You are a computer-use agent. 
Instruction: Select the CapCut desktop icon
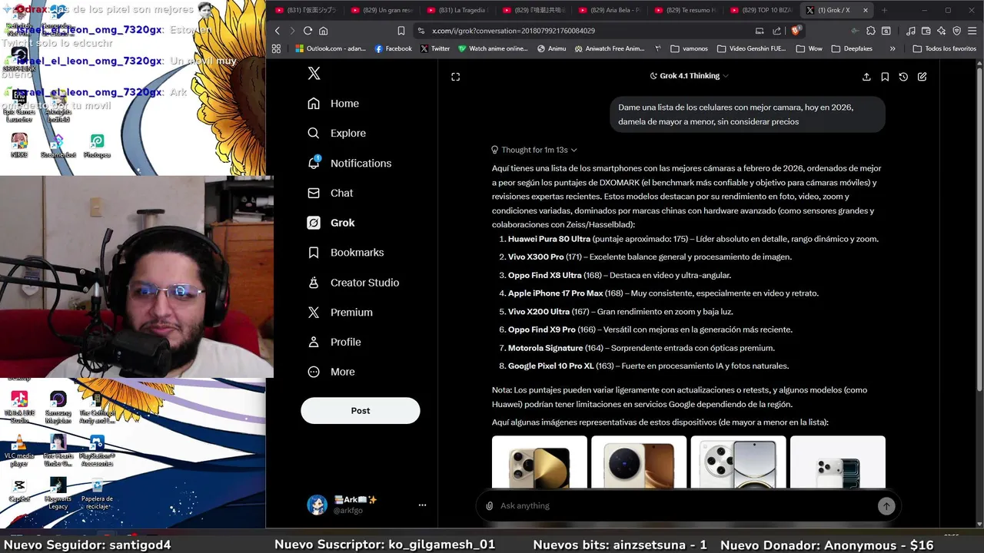pyautogui.click(x=19, y=490)
